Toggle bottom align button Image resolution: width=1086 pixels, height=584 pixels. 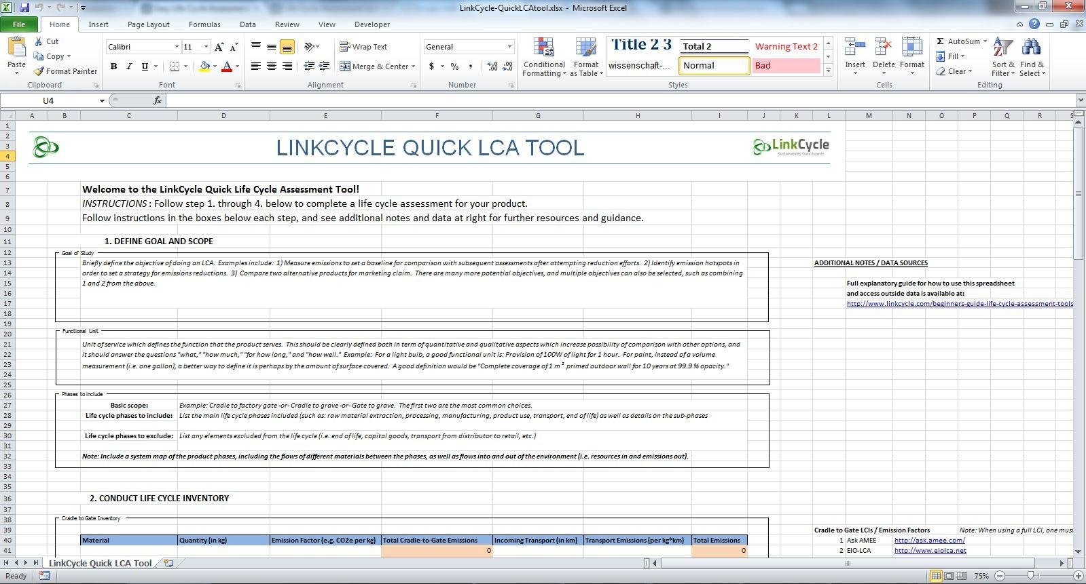(287, 47)
